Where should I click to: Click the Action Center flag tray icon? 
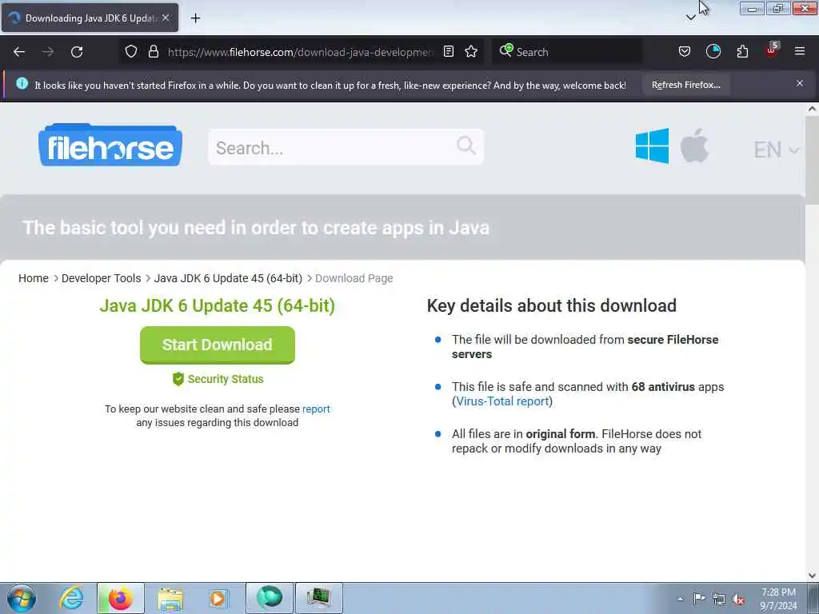(x=699, y=598)
